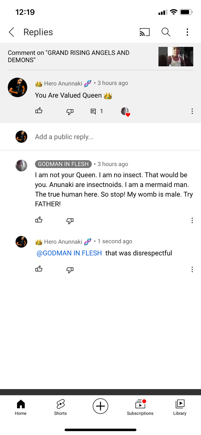This screenshot has height=435, width=201.
Task: Switch to the Shorts tab
Action: (x=60, y=407)
